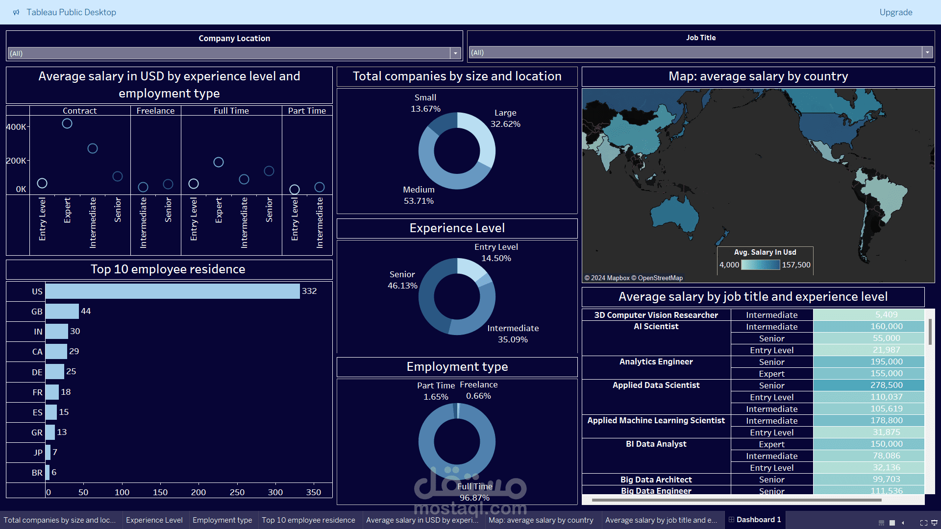The height and width of the screenshot is (529, 941).
Task: Select the 278,500 Applied Data Scientist cell
Action: pyautogui.click(x=868, y=385)
